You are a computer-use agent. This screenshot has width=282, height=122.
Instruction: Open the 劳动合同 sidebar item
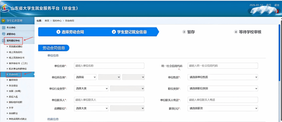pos(13,75)
